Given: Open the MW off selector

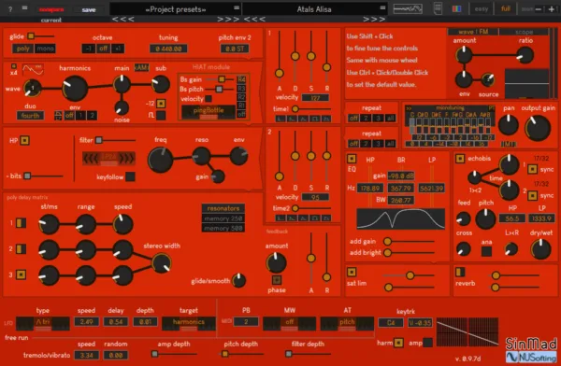Looking at the screenshot, I should pos(290,323).
